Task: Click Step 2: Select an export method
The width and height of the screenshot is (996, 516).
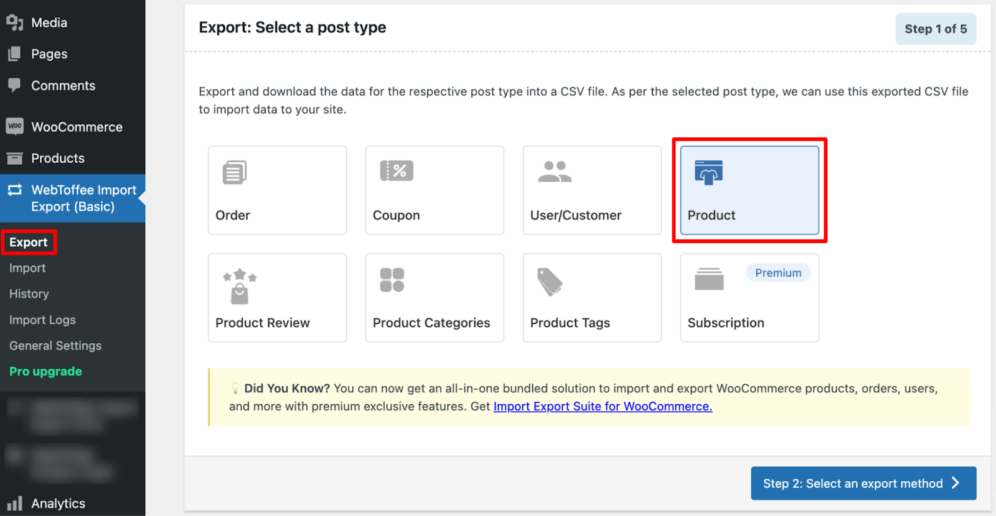Action: [x=863, y=484]
